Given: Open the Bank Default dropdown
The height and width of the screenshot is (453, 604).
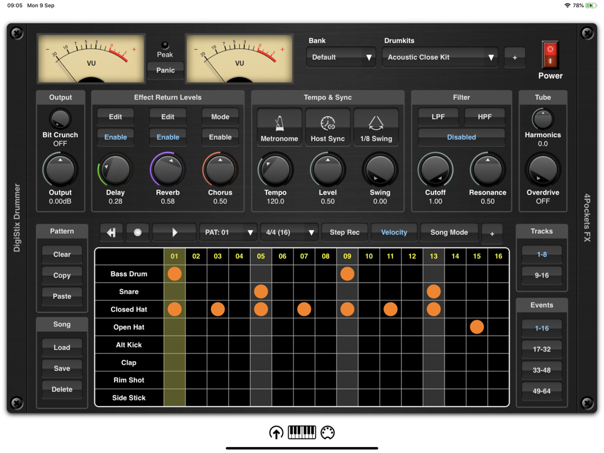Looking at the screenshot, I should [341, 57].
